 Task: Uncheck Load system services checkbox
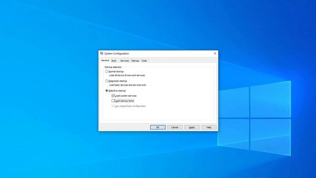[113, 95]
